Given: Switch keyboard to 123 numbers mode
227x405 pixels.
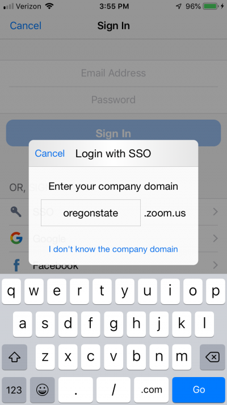Looking at the screenshot, I should tap(14, 390).
